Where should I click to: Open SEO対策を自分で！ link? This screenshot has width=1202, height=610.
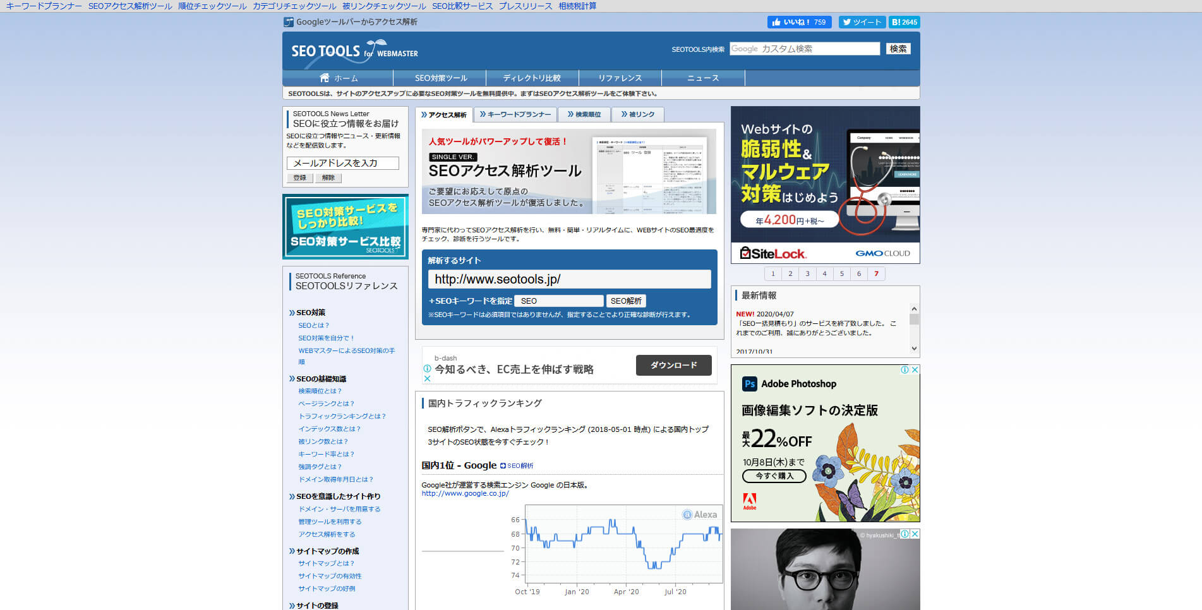tap(327, 338)
